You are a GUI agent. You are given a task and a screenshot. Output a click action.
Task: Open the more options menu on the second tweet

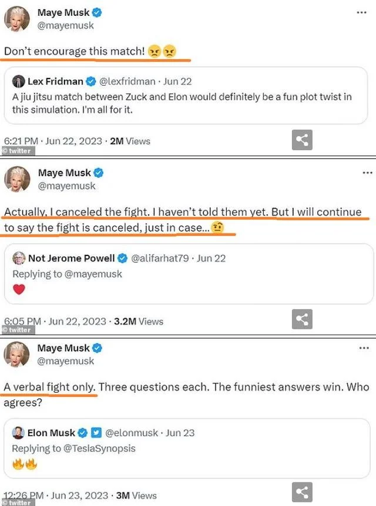tap(367, 173)
